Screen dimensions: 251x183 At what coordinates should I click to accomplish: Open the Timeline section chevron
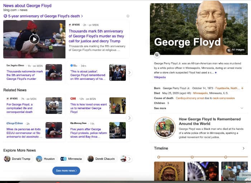(243, 148)
